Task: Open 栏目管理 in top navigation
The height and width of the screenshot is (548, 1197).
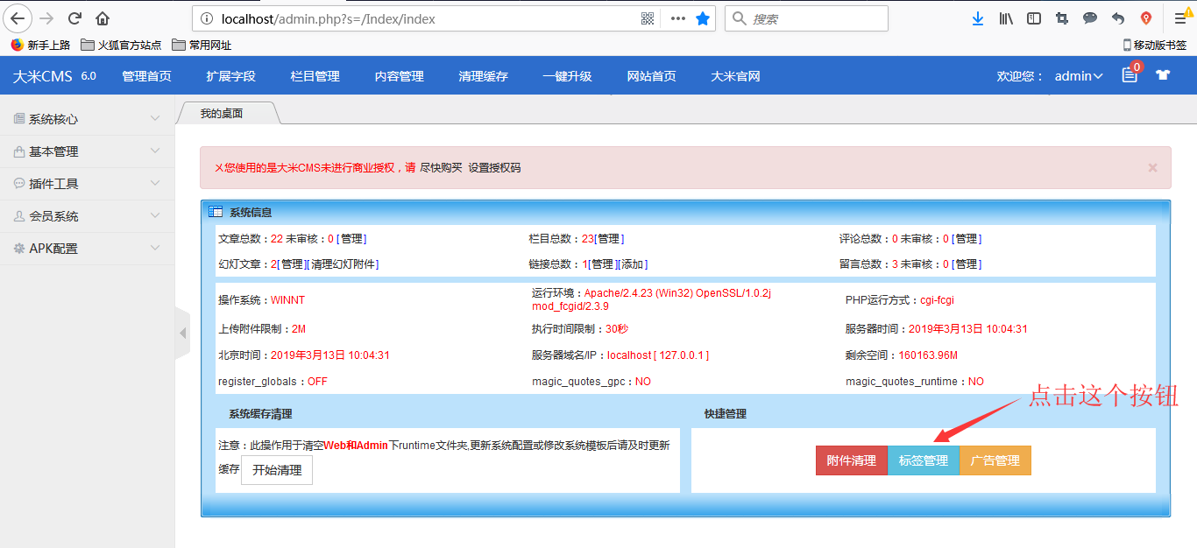Action: (315, 76)
